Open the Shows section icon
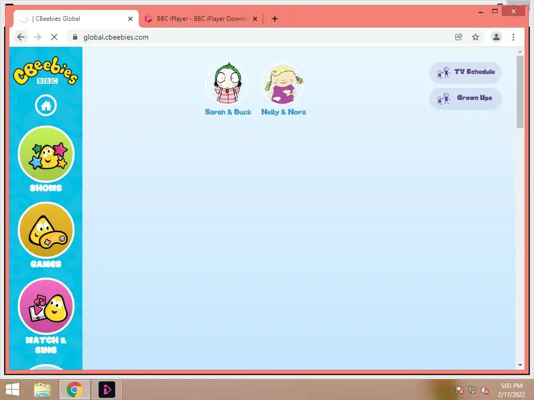534x400 pixels. pos(46,154)
